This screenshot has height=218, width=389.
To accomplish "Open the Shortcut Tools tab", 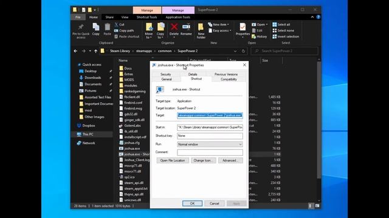I will [147, 17].
